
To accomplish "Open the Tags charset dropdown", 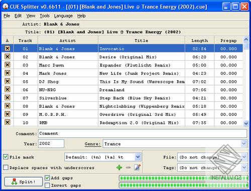I will coord(244,167).
